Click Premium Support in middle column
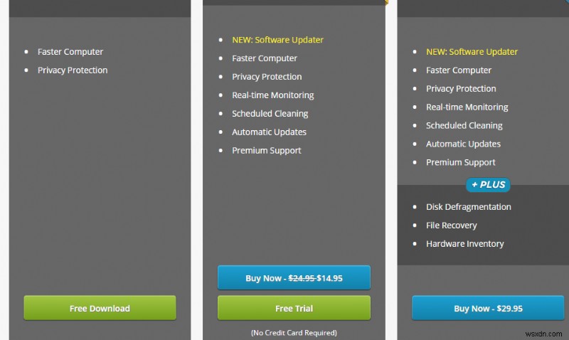 (x=267, y=151)
